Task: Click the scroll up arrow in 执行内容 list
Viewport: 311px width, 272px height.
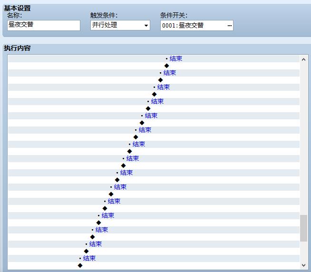Action: (303, 59)
